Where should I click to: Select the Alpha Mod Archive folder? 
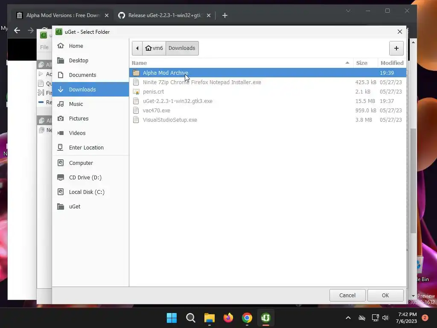268,73
